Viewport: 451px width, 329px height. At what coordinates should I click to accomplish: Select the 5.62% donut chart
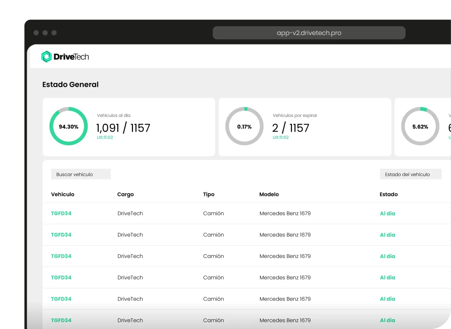tap(420, 127)
